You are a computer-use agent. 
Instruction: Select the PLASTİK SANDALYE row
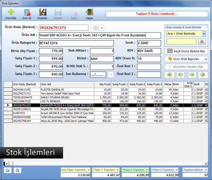click(106, 90)
